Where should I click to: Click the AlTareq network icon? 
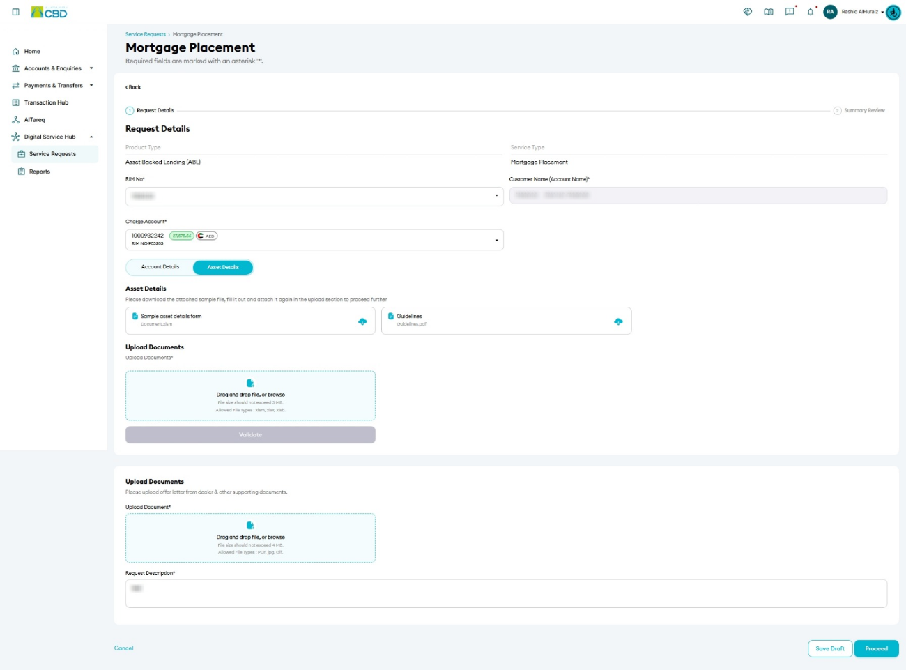pos(16,120)
